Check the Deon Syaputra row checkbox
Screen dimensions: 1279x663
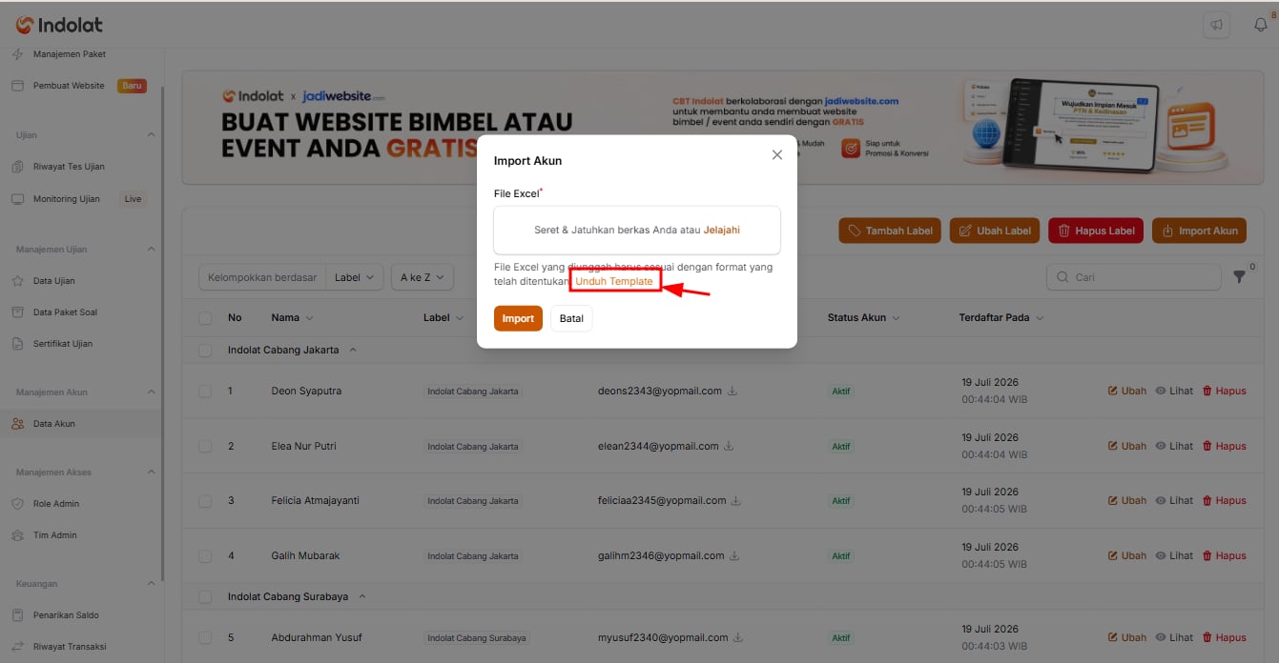pyautogui.click(x=205, y=392)
